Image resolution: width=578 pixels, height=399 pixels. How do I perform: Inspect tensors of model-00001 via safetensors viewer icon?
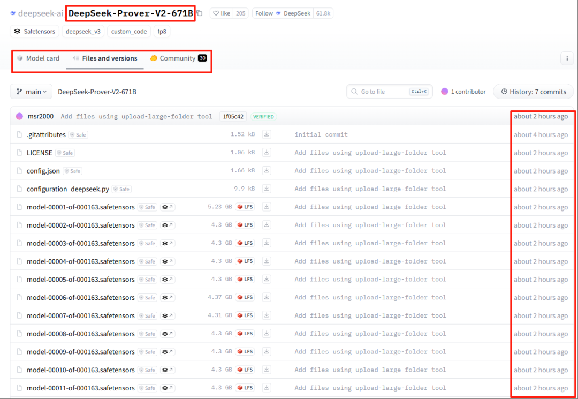168,207
